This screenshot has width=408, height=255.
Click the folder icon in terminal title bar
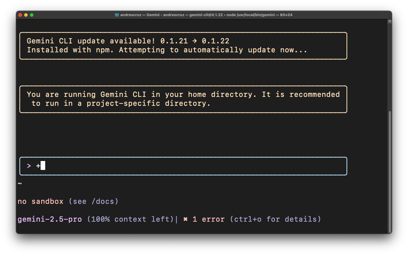(117, 15)
